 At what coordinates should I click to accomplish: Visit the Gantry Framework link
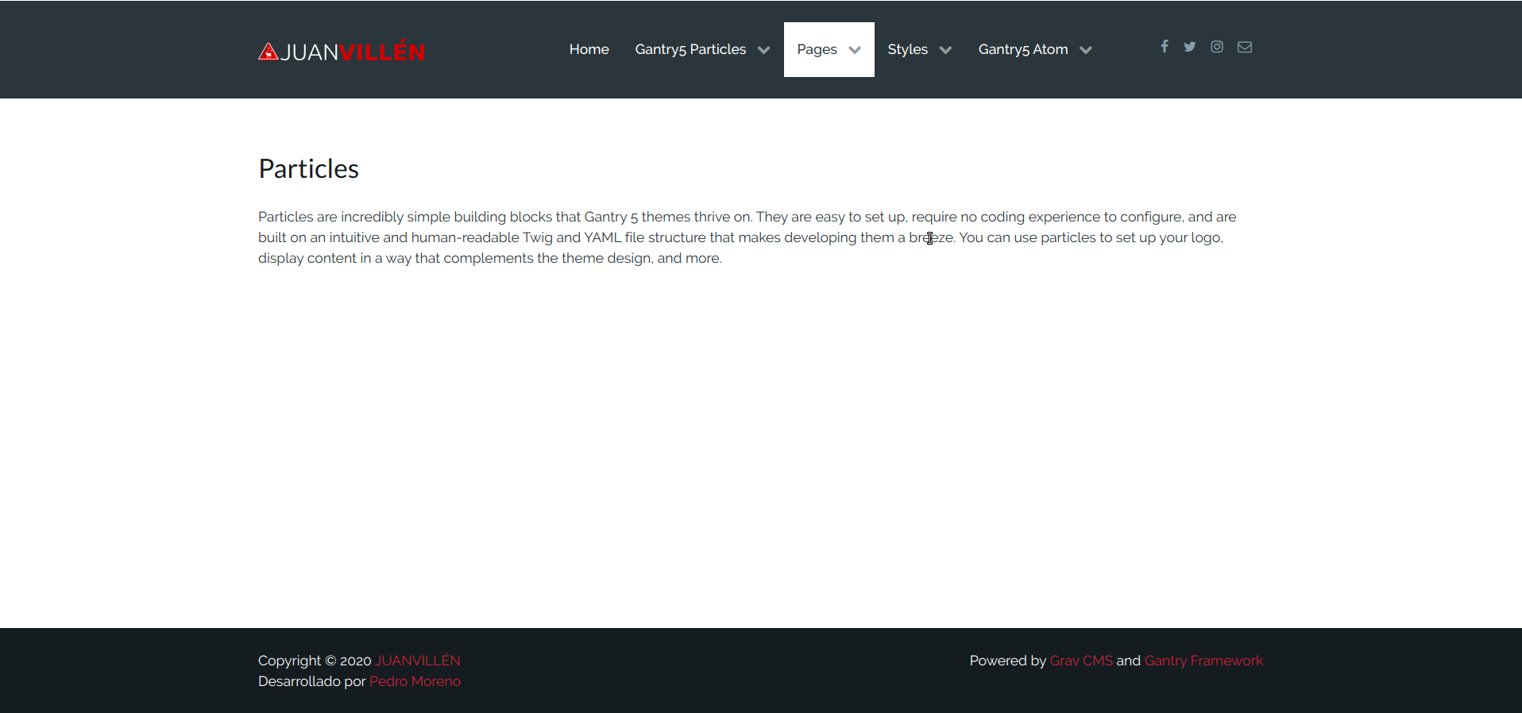(1203, 661)
